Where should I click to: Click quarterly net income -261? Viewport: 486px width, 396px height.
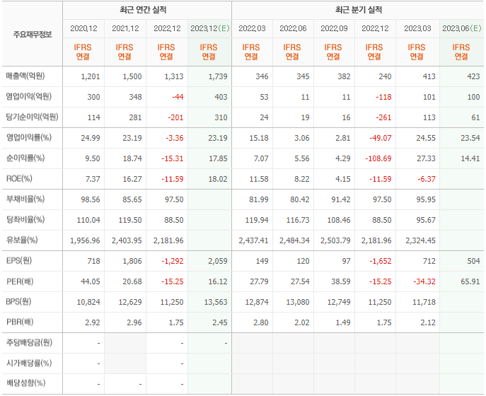tap(383, 117)
